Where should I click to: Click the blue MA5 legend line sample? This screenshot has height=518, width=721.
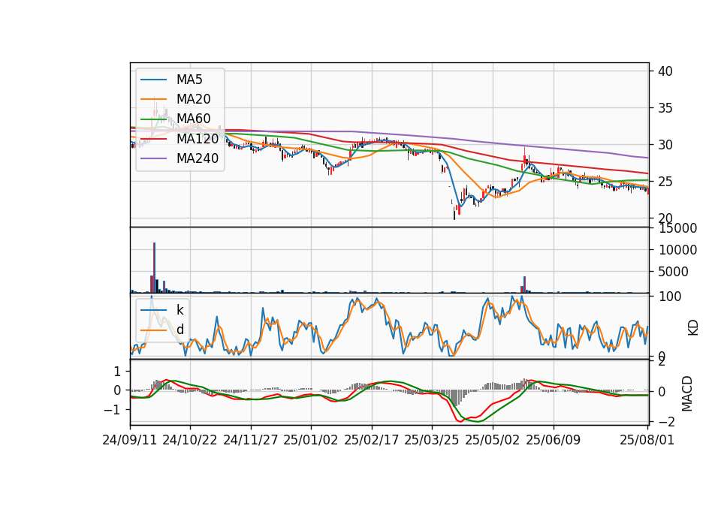tap(153, 80)
